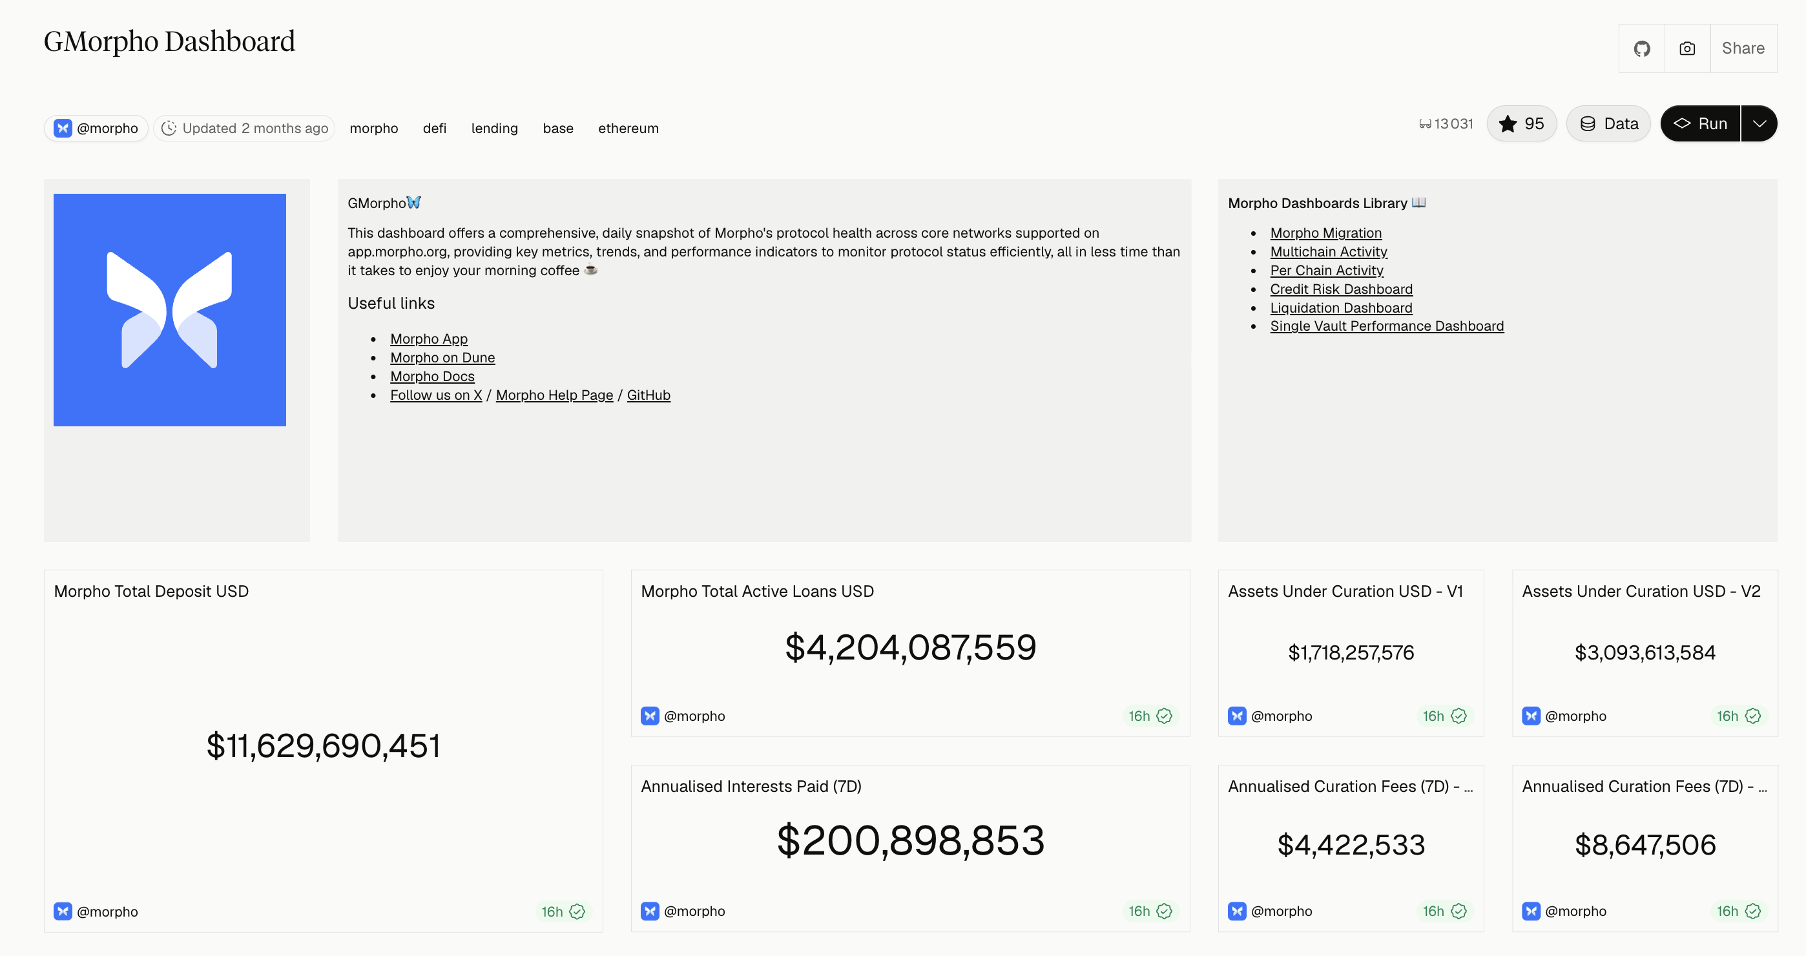Click @morpho icon in Curation V2 card

pos(1531,716)
